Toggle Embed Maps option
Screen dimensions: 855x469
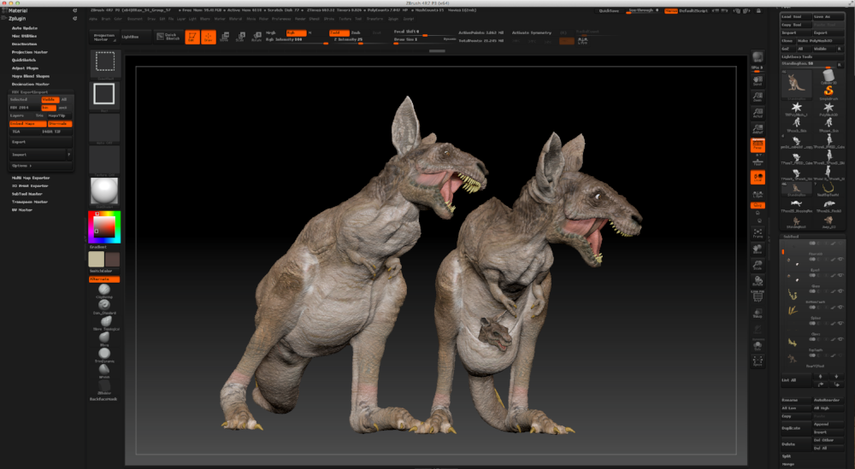point(28,124)
